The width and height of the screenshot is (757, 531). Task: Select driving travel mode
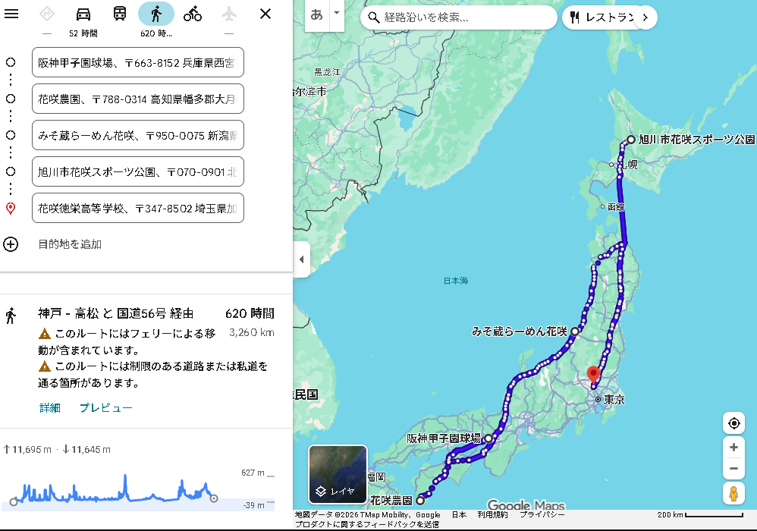[x=83, y=14]
